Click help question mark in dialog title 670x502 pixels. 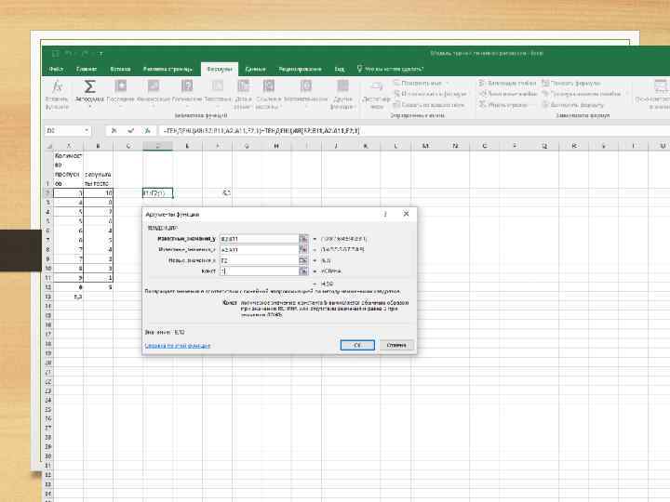[385, 214]
